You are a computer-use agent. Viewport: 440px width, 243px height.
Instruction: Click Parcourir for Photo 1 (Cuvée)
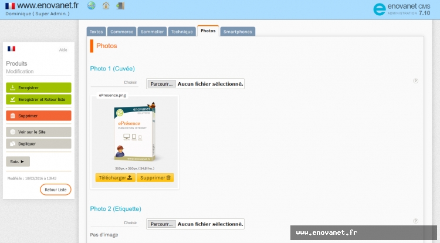click(162, 84)
